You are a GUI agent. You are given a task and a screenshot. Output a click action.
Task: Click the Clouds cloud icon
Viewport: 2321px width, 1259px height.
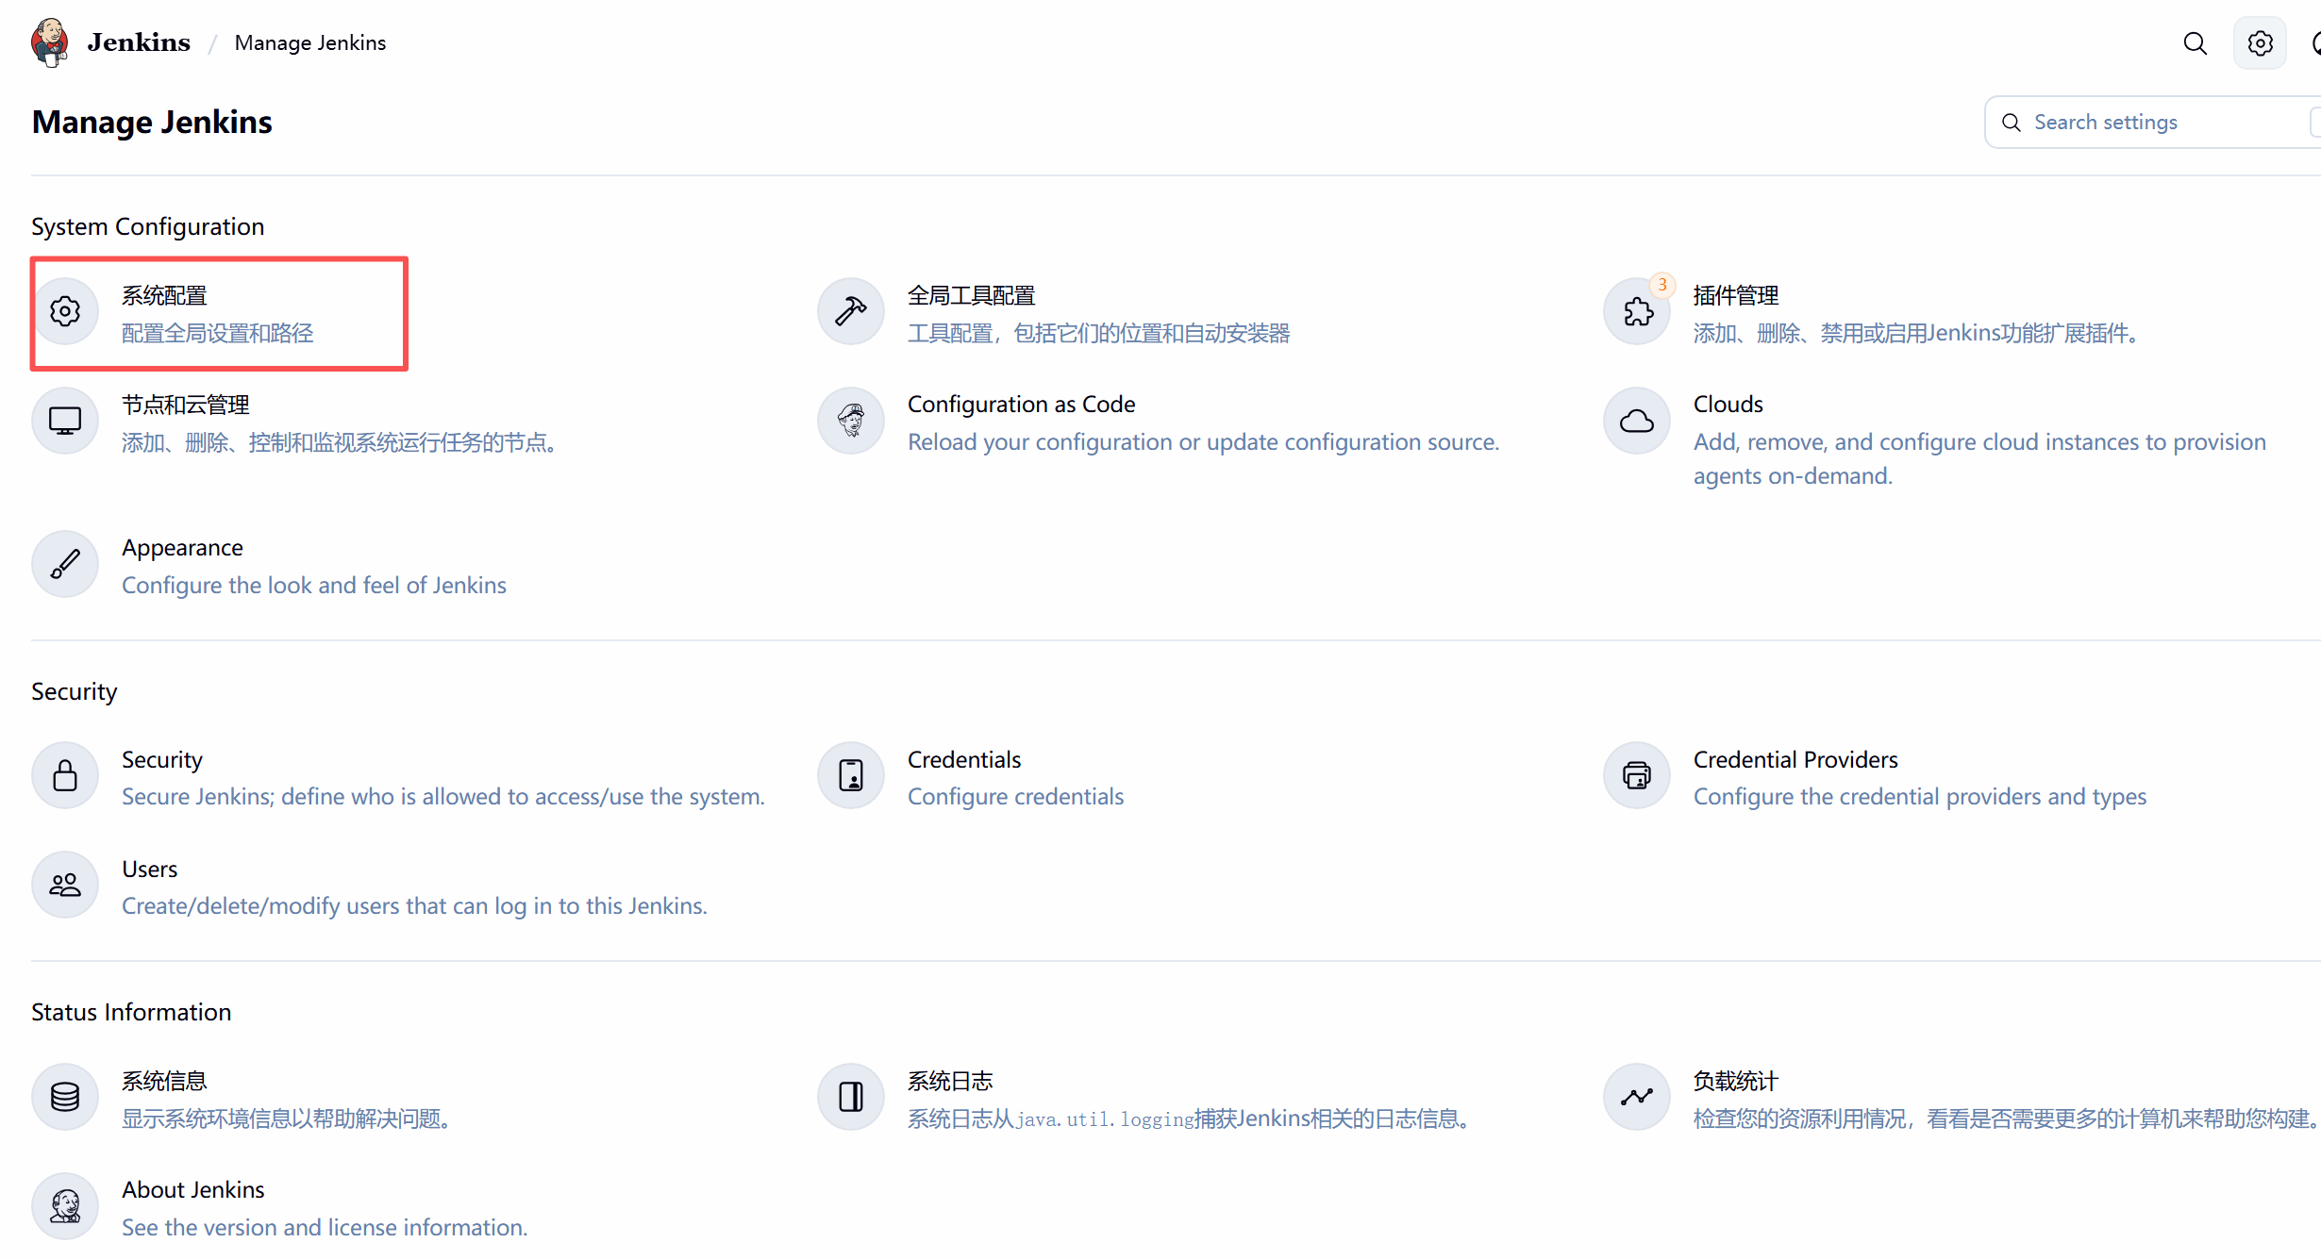tap(1637, 421)
